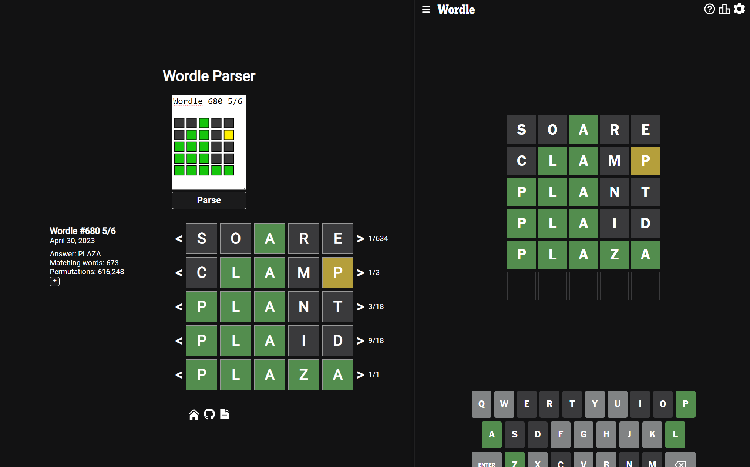Go to next word for PLANT row

(360, 307)
